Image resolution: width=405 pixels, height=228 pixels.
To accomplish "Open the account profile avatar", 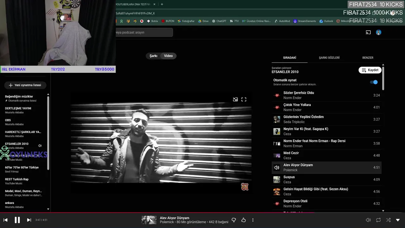I will (378, 32).
